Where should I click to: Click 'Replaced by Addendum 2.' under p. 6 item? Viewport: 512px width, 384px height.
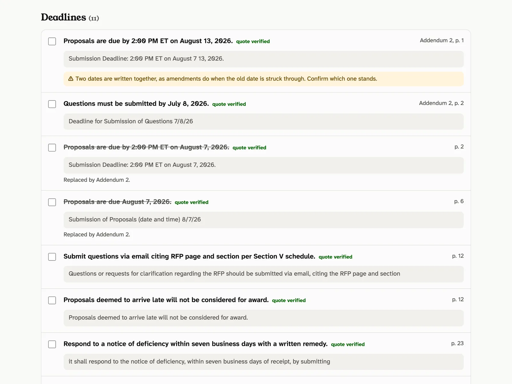97,235
